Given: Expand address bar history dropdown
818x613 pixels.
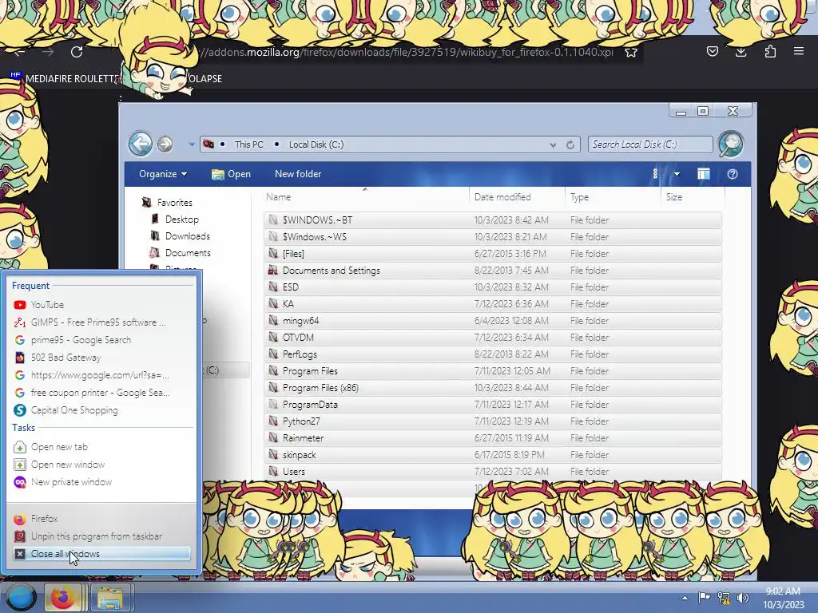Looking at the screenshot, I should [553, 145].
